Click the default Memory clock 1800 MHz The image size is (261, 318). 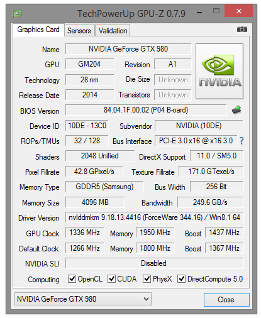[155, 248]
